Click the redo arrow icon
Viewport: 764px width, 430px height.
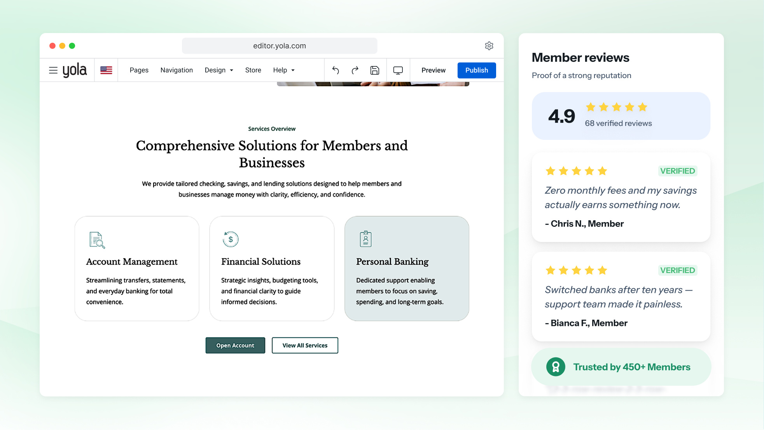[x=355, y=70]
